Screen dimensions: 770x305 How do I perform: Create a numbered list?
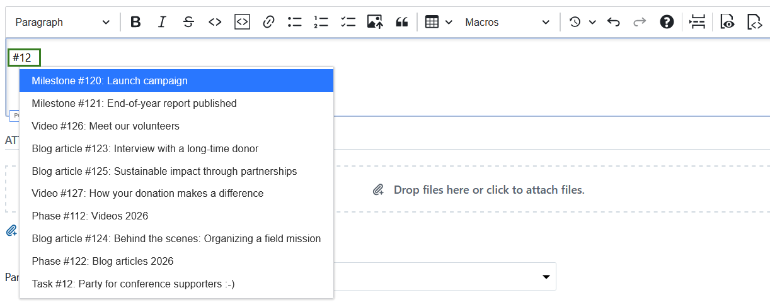click(x=321, y=22)
